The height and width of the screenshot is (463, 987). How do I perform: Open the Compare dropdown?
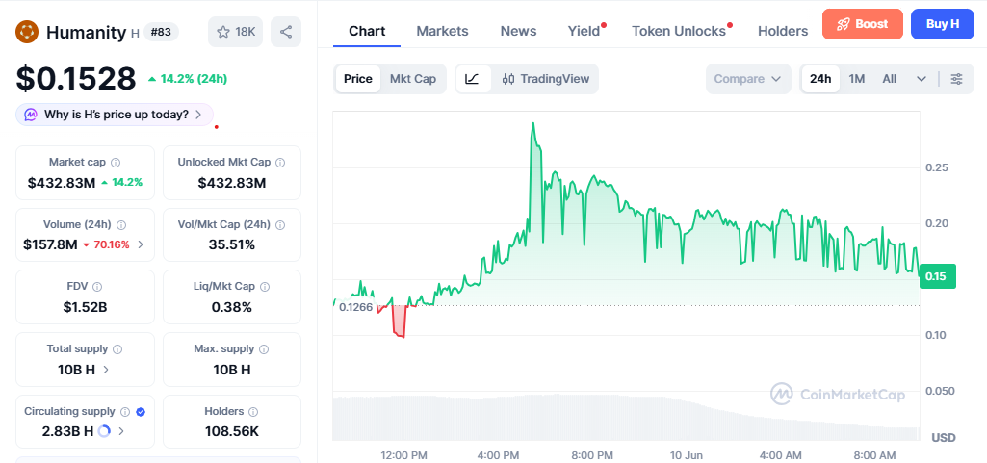tap(748, 79)
